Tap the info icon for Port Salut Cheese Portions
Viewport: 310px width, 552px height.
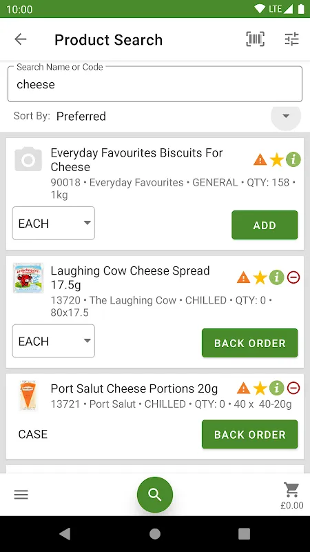277,388
